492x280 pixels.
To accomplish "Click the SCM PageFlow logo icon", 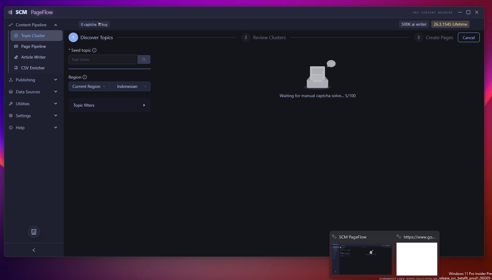I will coord(10,12).
